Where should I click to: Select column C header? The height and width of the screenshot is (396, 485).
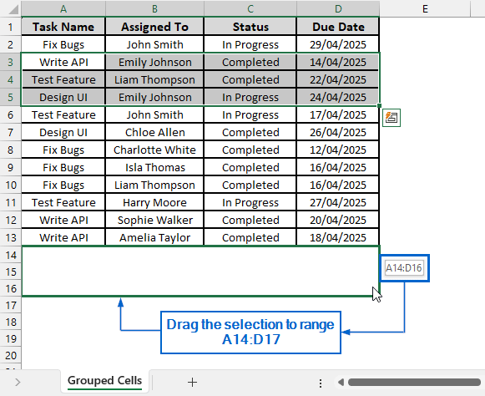click(x=250, y=8)
